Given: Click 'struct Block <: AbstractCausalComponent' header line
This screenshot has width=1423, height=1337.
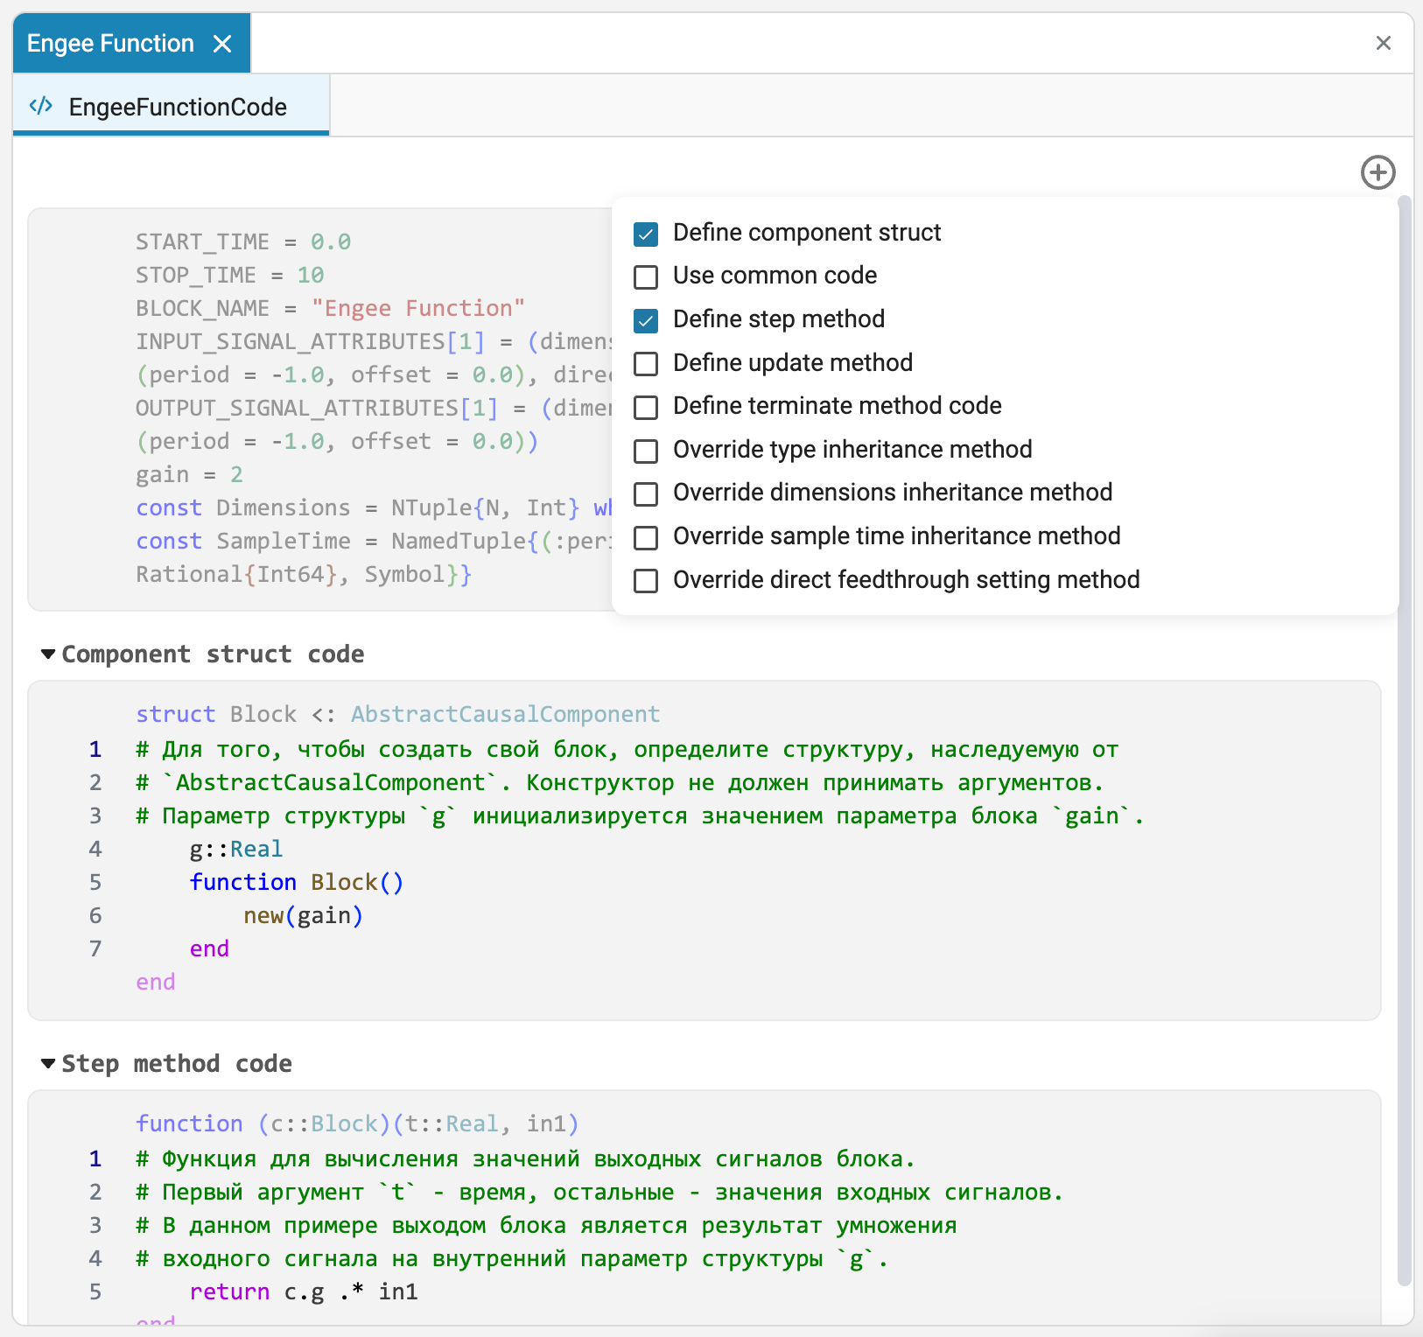Looking at the screenshot, I should (398, 714).
